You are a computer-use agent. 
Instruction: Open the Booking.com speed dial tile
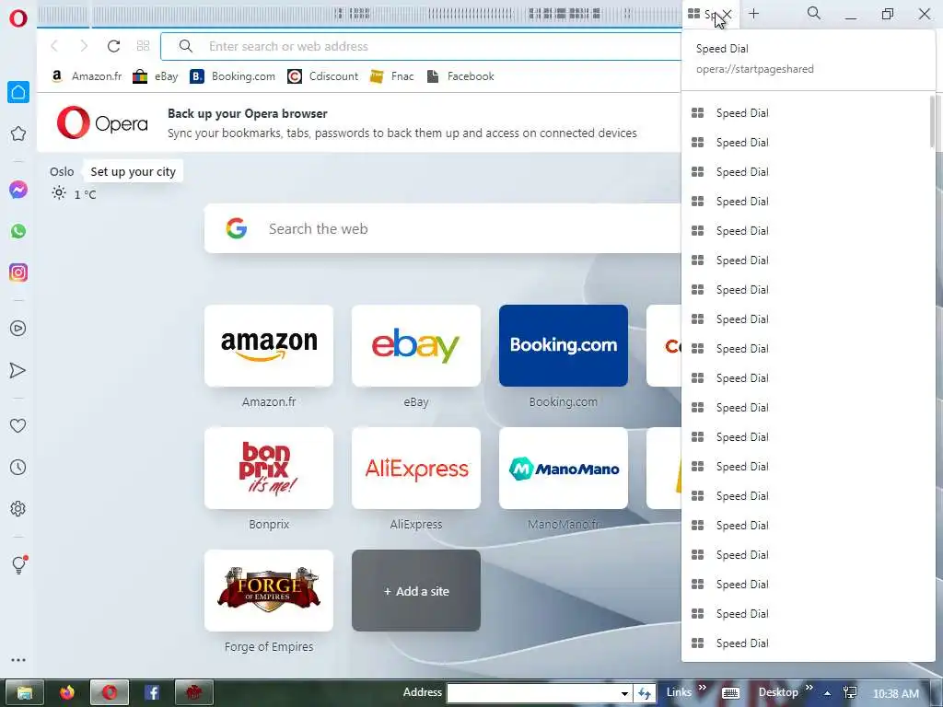tap(564, 346)
